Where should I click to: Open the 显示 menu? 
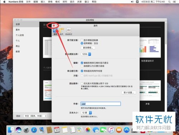pos(72,2)
